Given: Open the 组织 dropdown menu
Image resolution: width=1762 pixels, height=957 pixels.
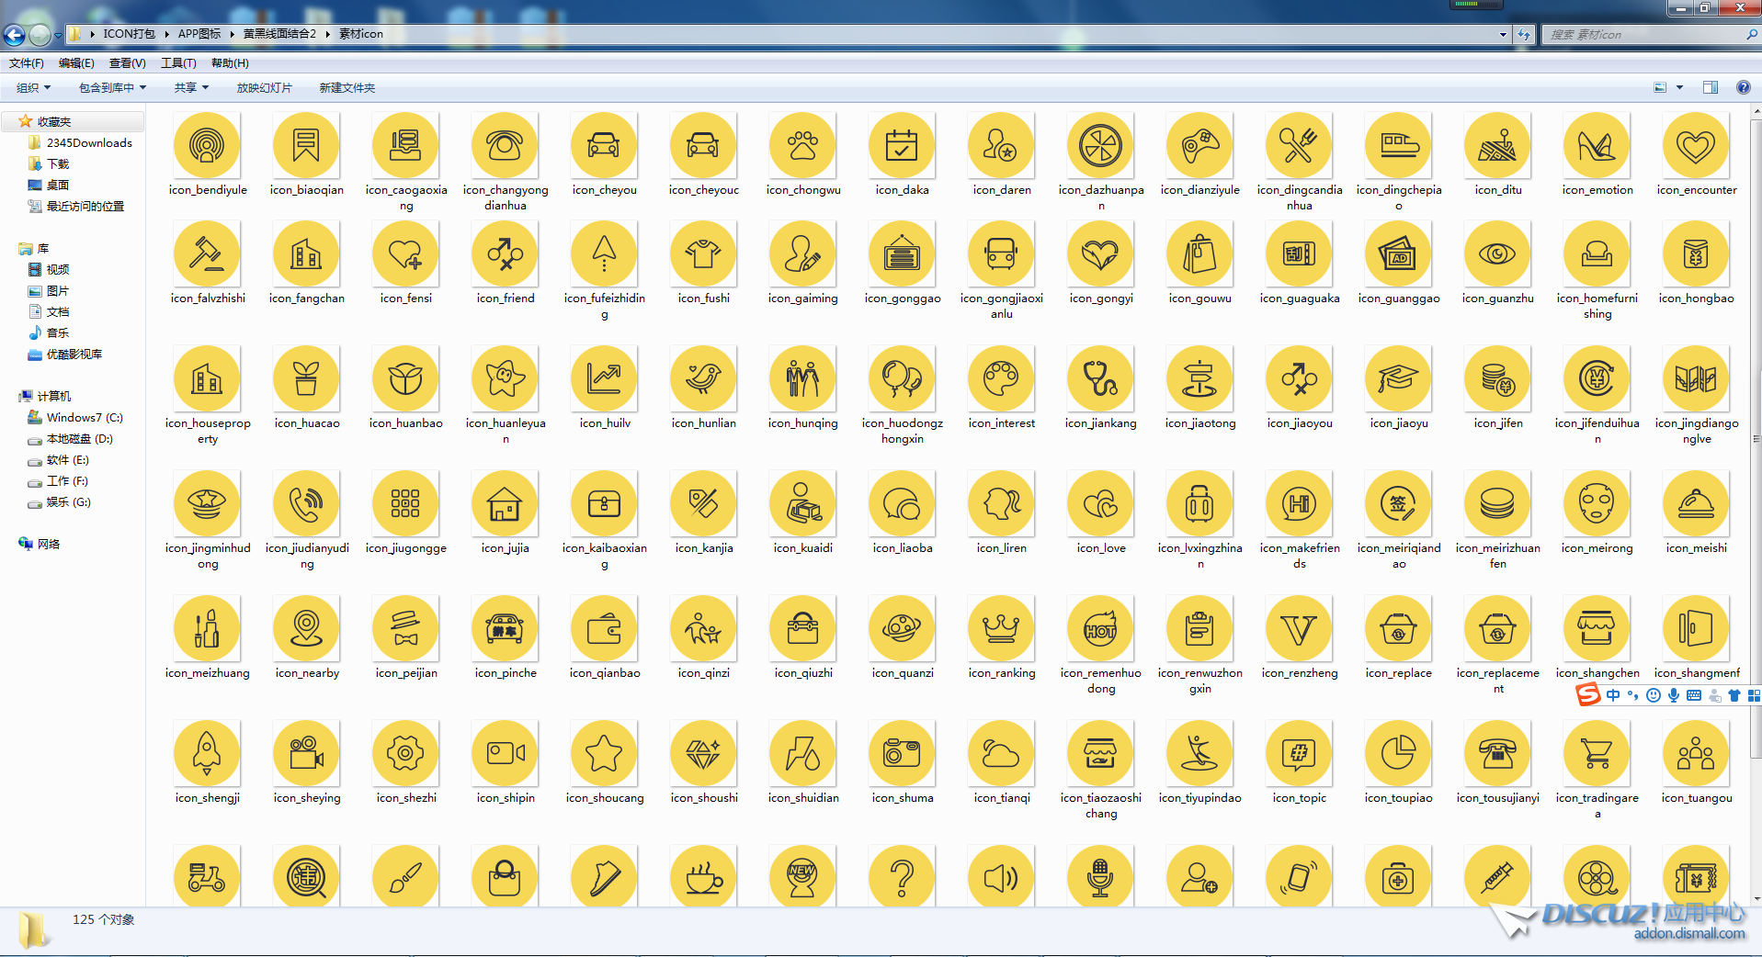Looking at the screenshot, I should [33, 88].
